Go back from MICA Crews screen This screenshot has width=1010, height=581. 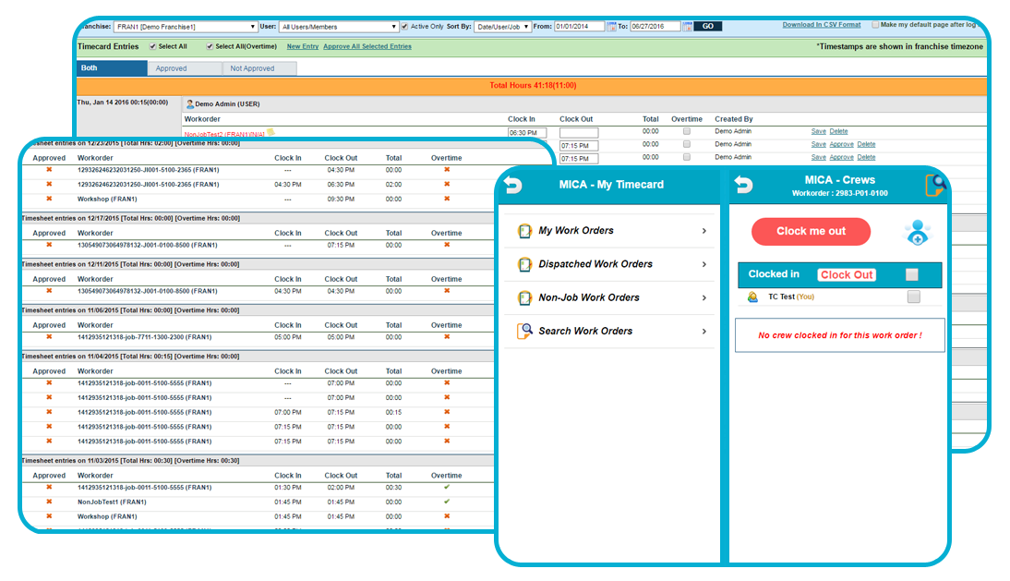click(x=743, y=185)
